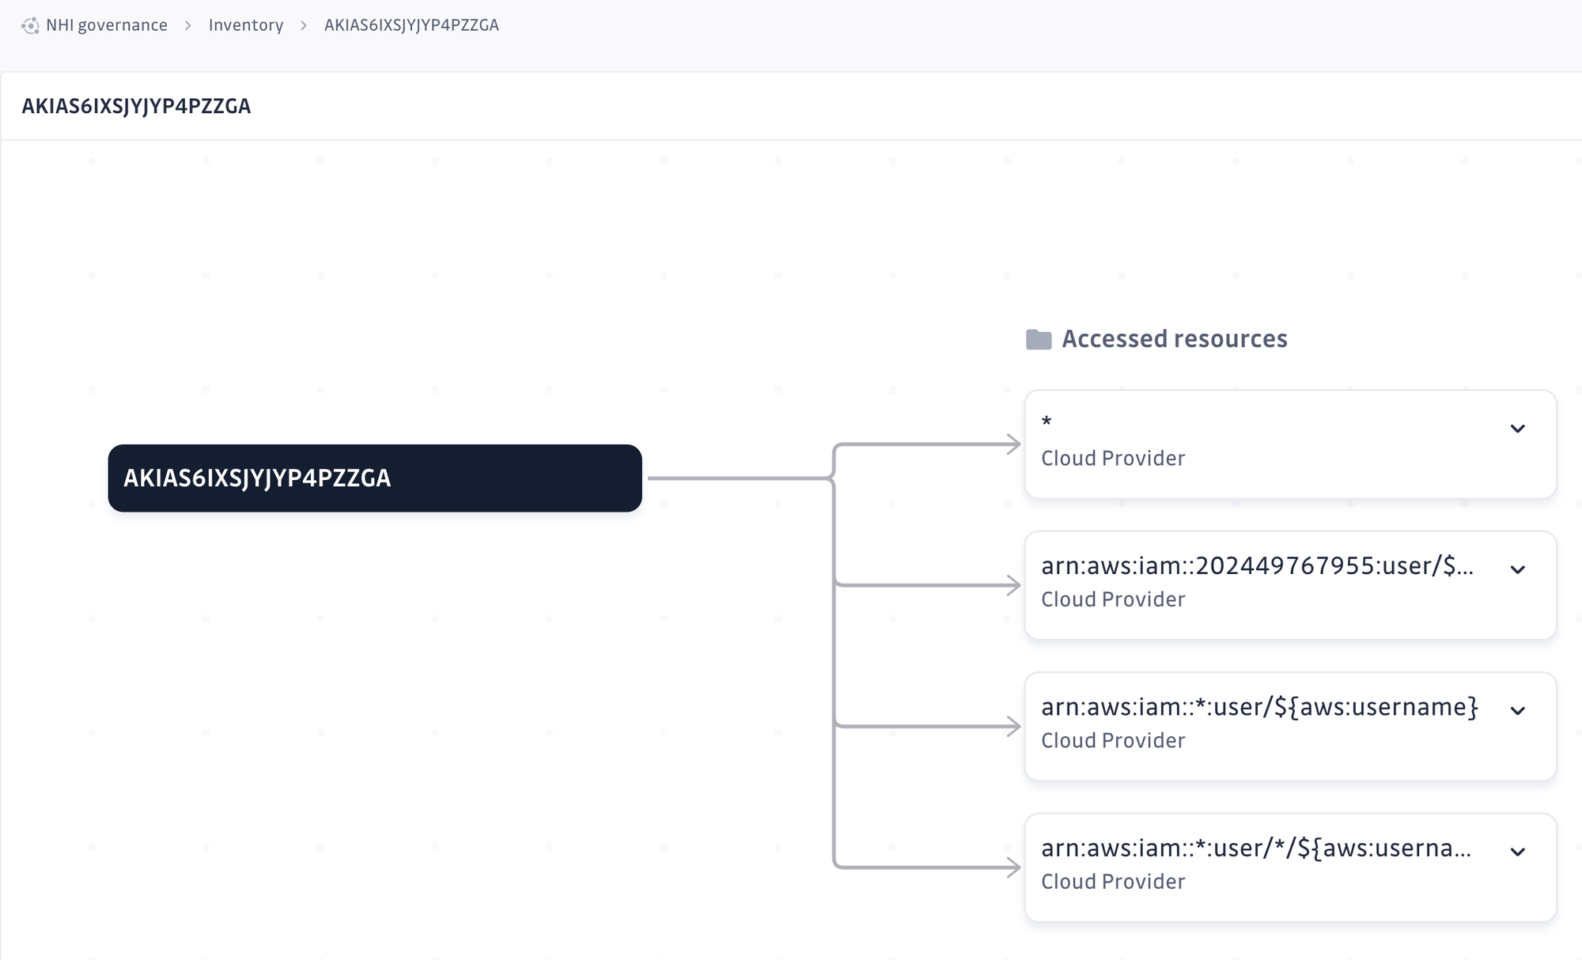
Task: Click arn:aws:iam::202449767955:user resource title
Action: point(1256,566)
